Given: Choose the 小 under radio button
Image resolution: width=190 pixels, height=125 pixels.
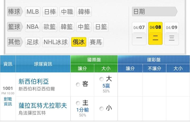Looking at the screenshot, I should point(101,109).
